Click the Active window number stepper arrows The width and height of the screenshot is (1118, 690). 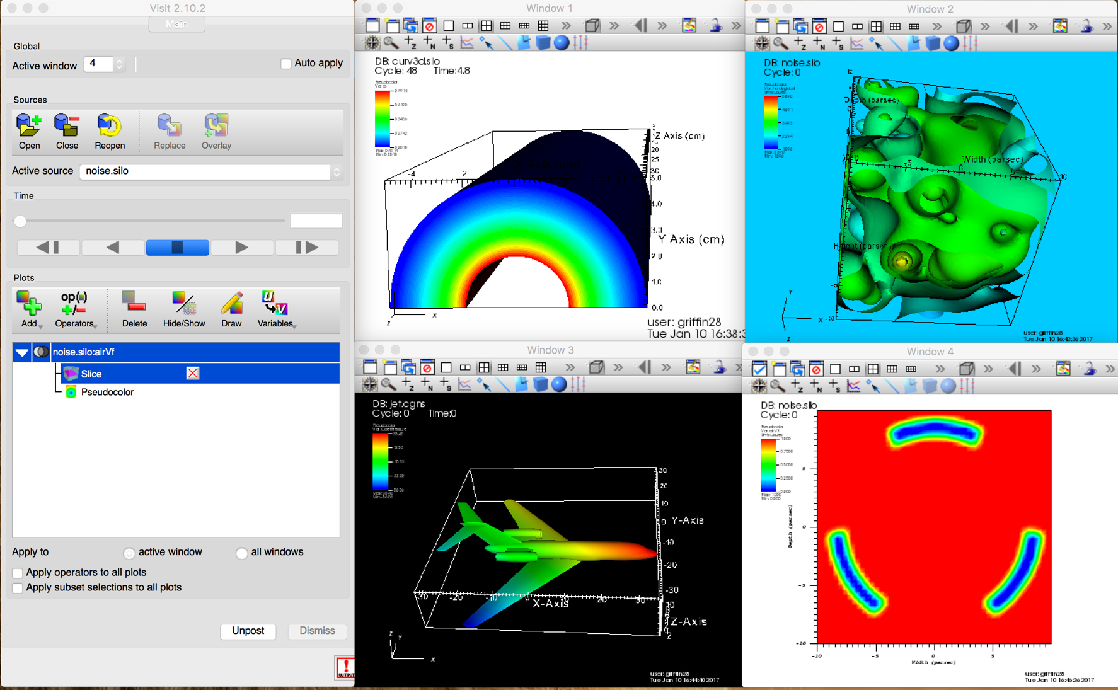[x=119, y=64]
